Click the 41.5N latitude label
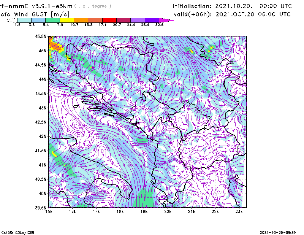Screen dimensions: 304x235 [41, 151]
